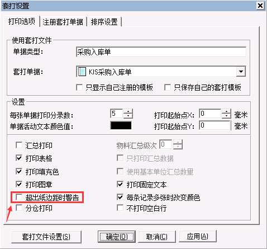Click the 确定(O) button

point(117,237)
